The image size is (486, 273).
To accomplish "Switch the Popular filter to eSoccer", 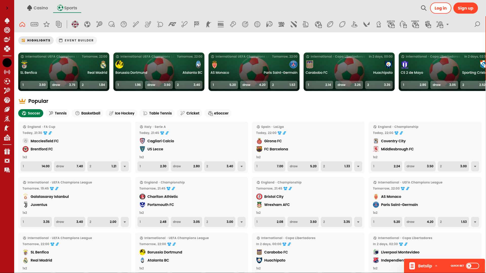I will [x=218, y=113].
